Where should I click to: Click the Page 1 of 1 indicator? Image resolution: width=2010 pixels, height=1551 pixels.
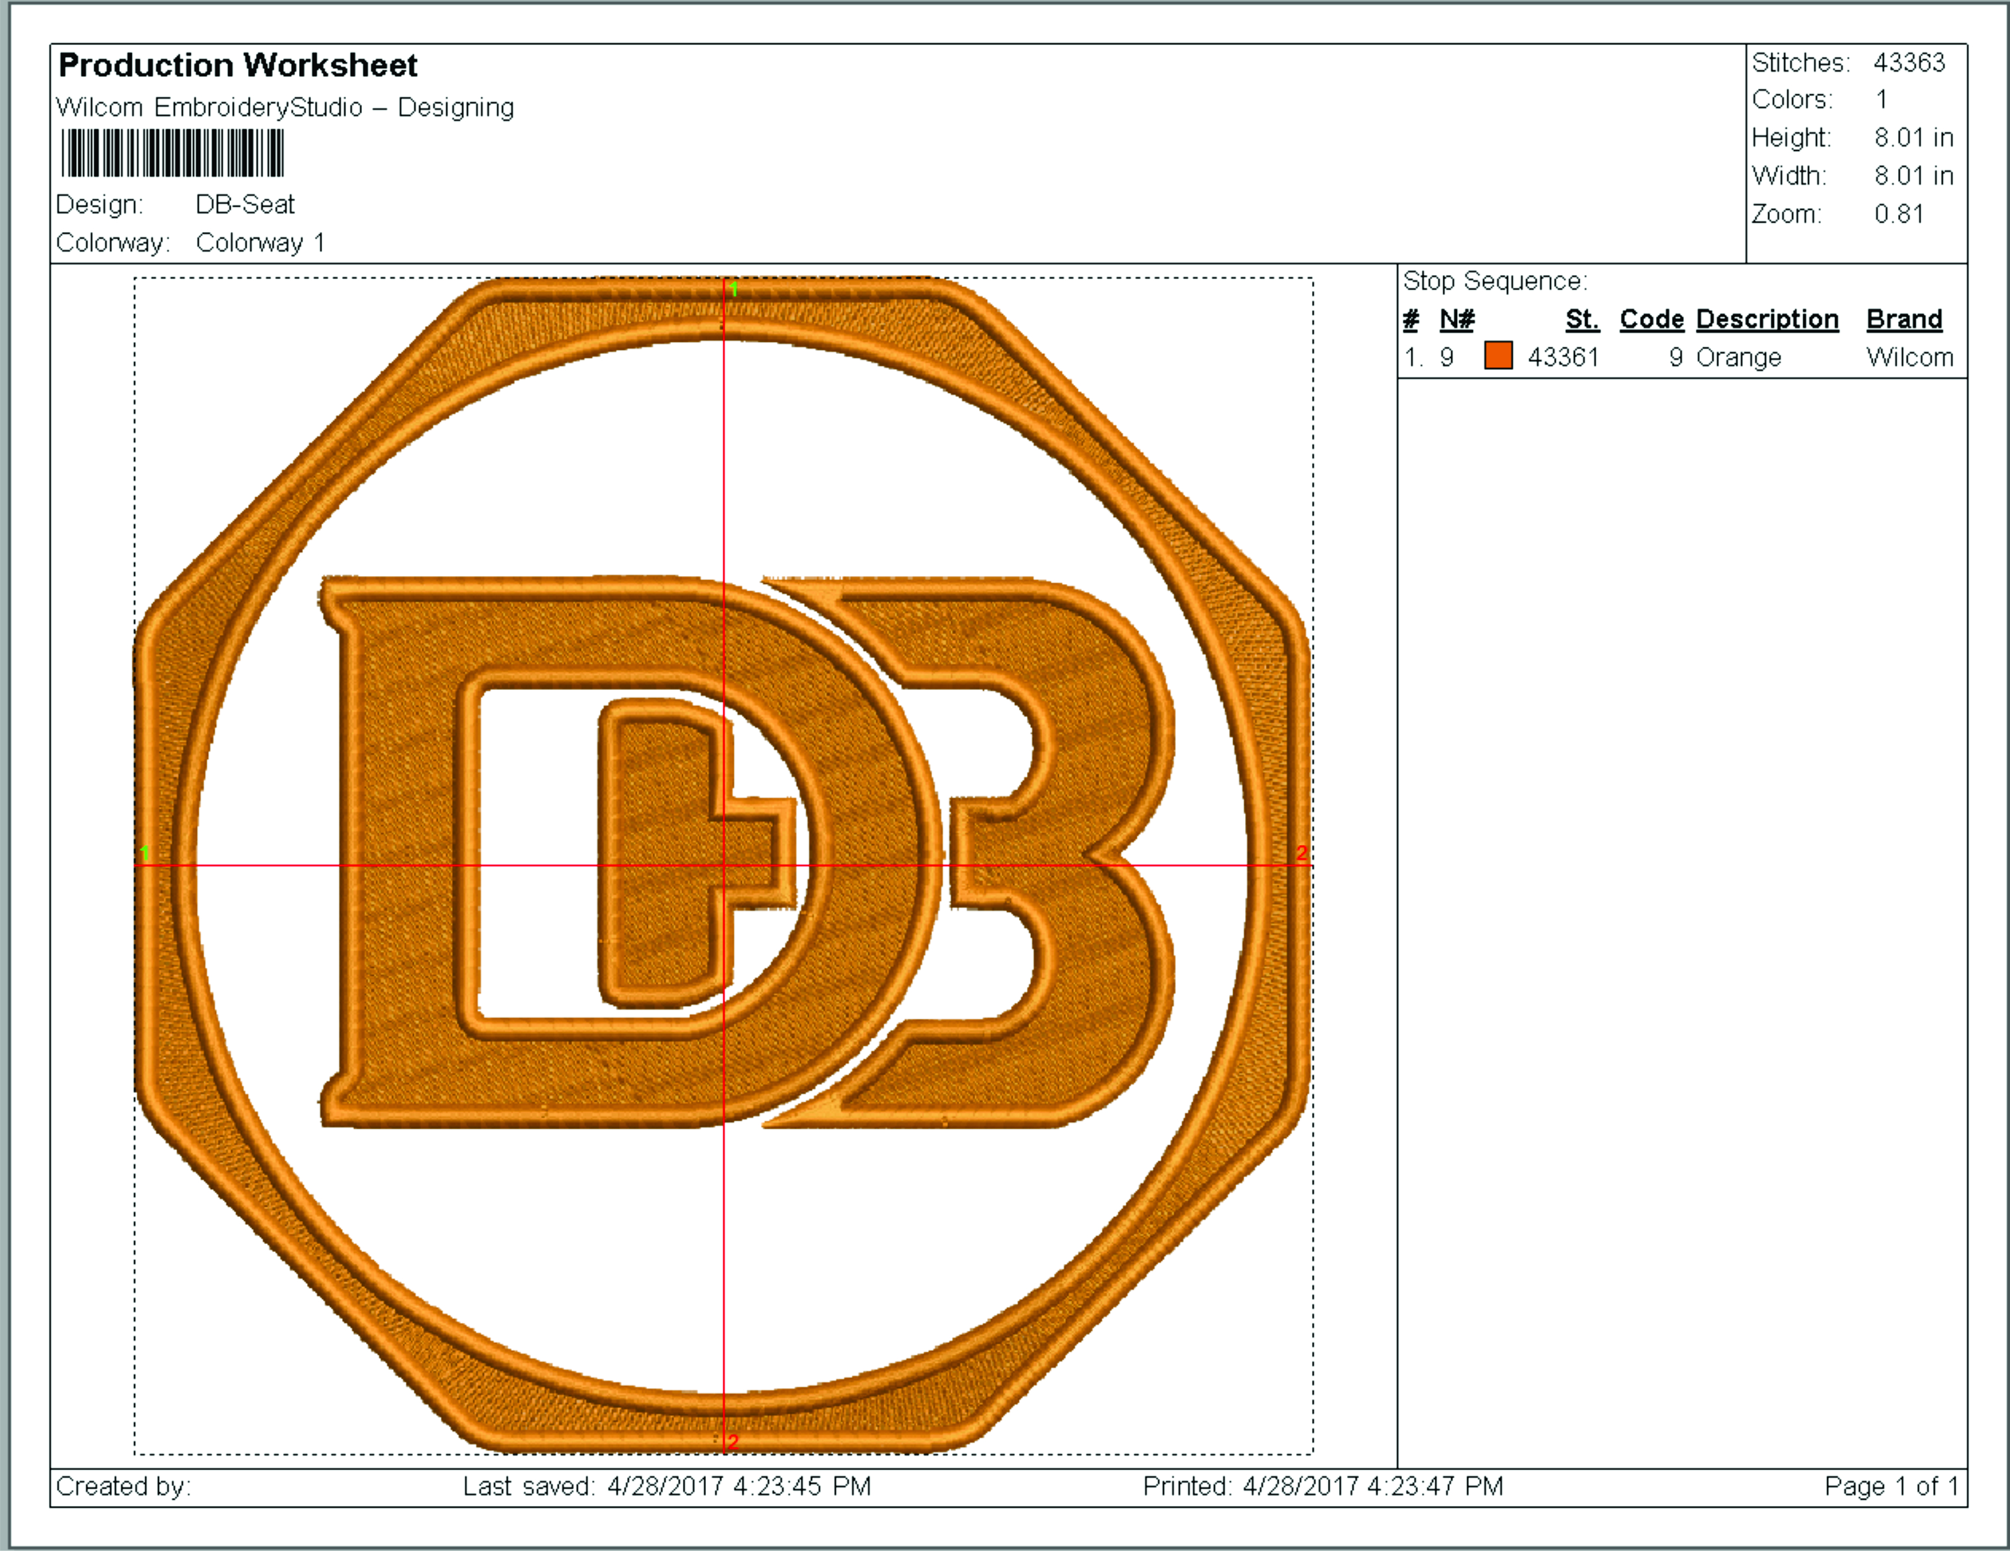(1892, 1485)
